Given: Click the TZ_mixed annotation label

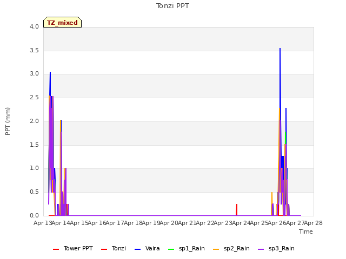Looking at the screenshot, I should (x=63, y=22).
